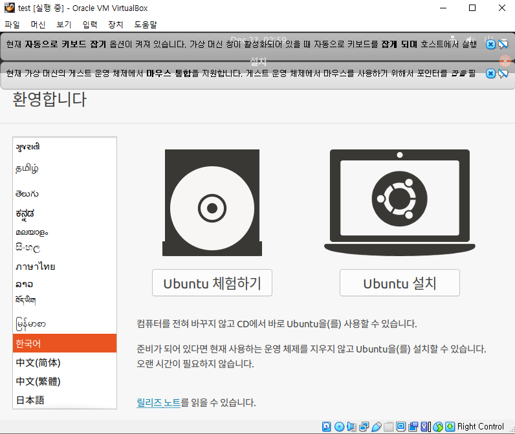Select 한국어 in the language list

pyautogui.click(x=65, y=343)
